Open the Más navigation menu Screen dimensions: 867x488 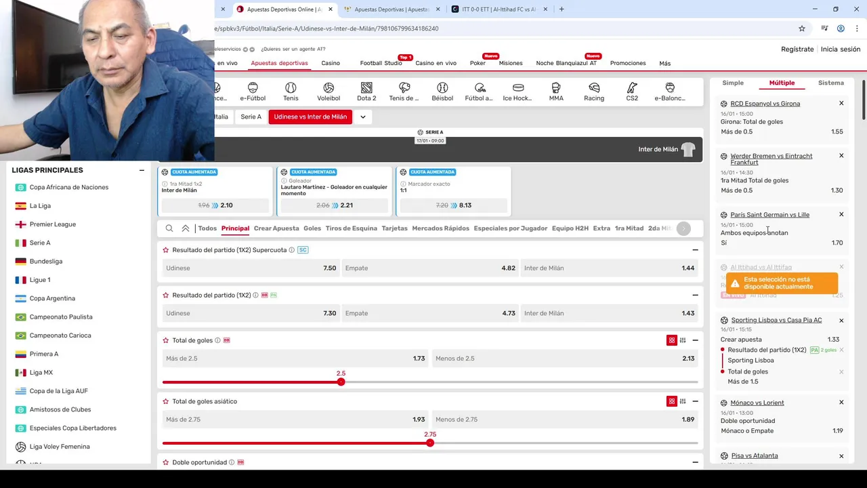[x=665, y=63]
